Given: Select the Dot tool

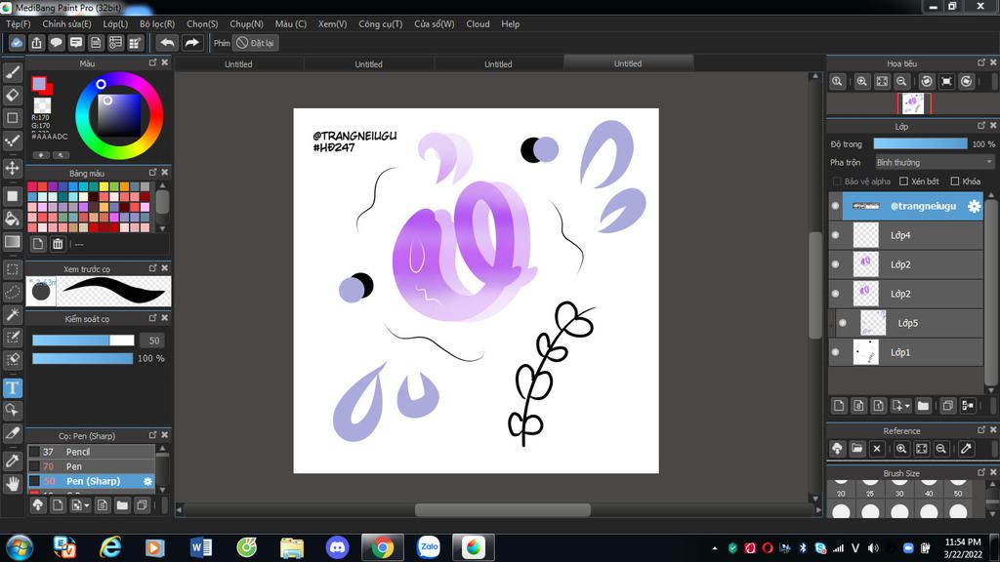Looking at the screenshot, I should (13, 140).
